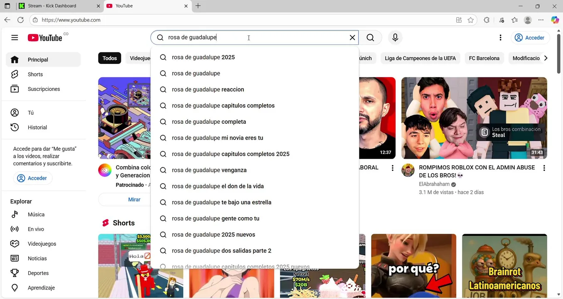Select the FC Barcelona chip
Screen dimensions: 563x299
484,58
